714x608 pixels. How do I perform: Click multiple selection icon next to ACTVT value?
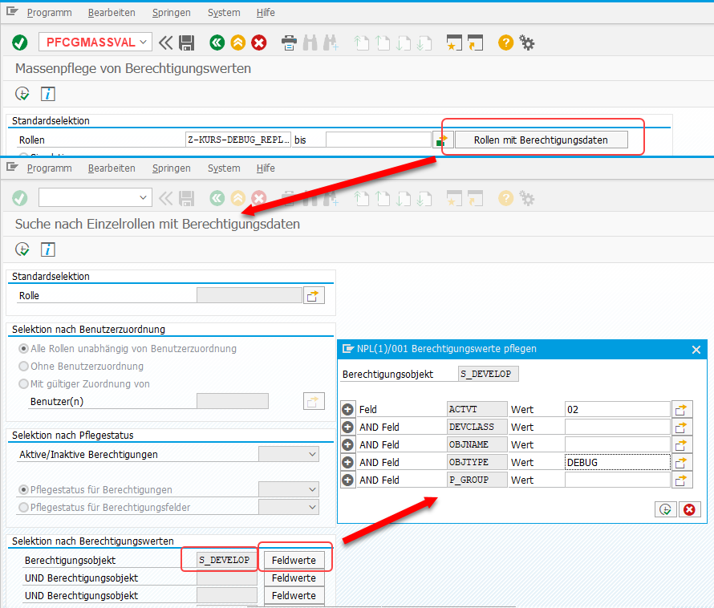coord(681,409)
